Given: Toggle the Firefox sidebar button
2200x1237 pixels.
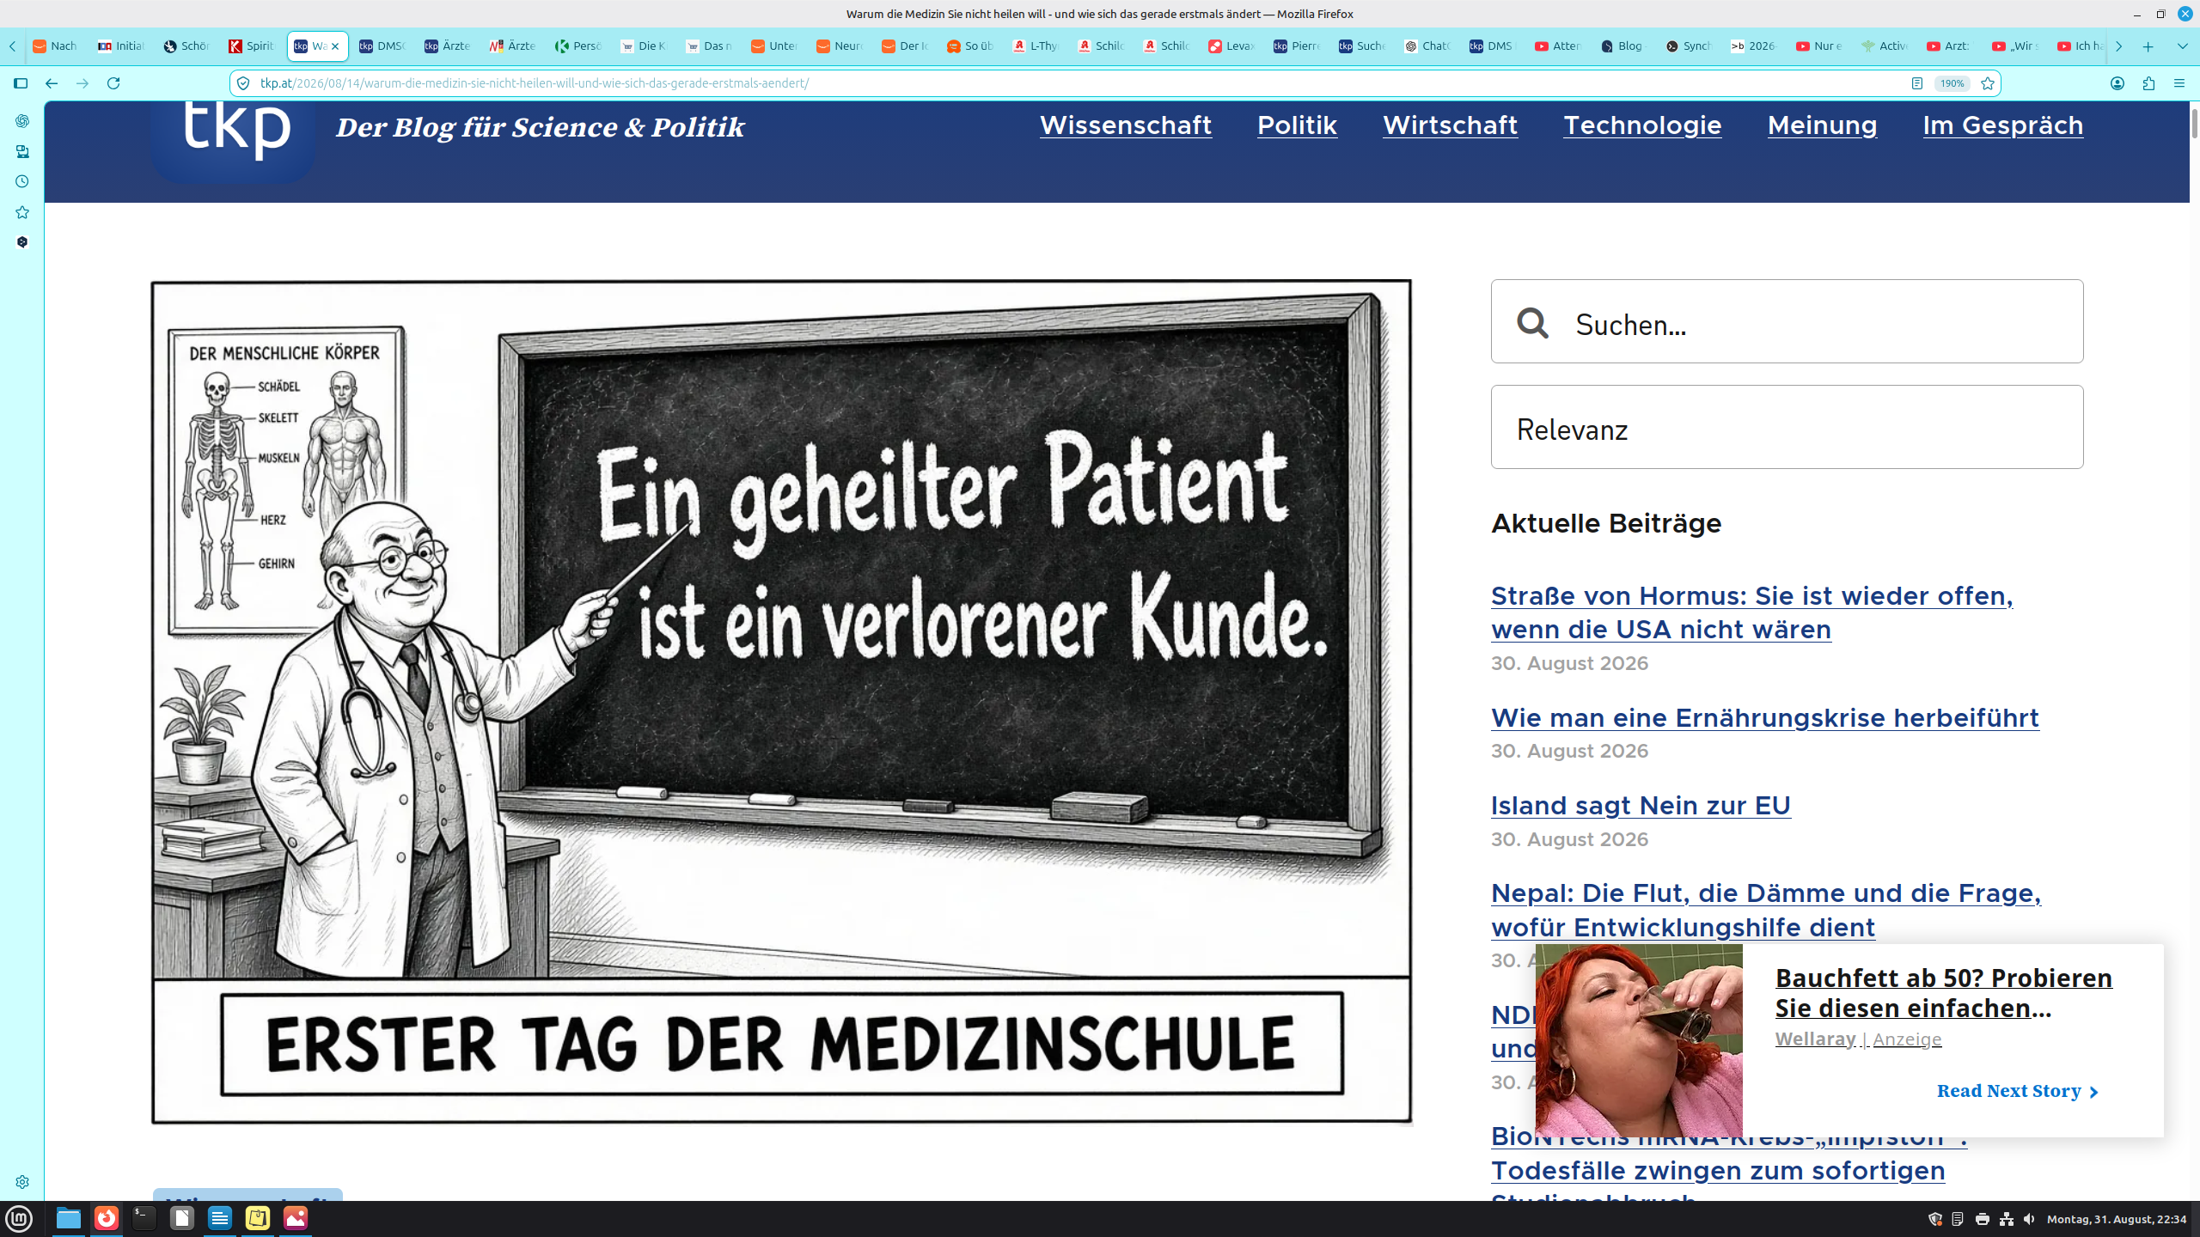Looking at the screenshot, I should (x=21, y=83).
